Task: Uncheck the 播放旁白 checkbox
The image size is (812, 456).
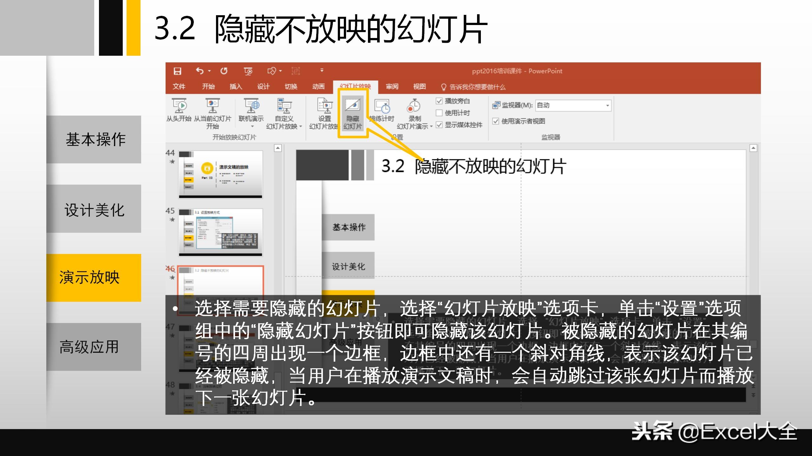Action: coord(439,101)
